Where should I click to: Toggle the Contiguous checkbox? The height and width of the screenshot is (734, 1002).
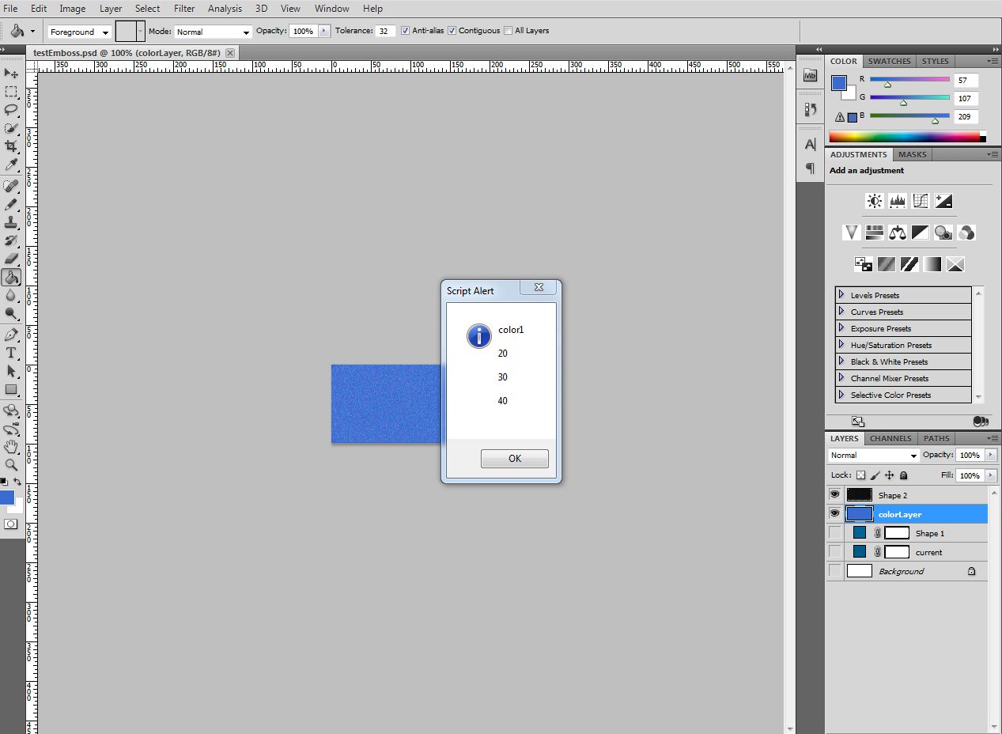point(452,31)
